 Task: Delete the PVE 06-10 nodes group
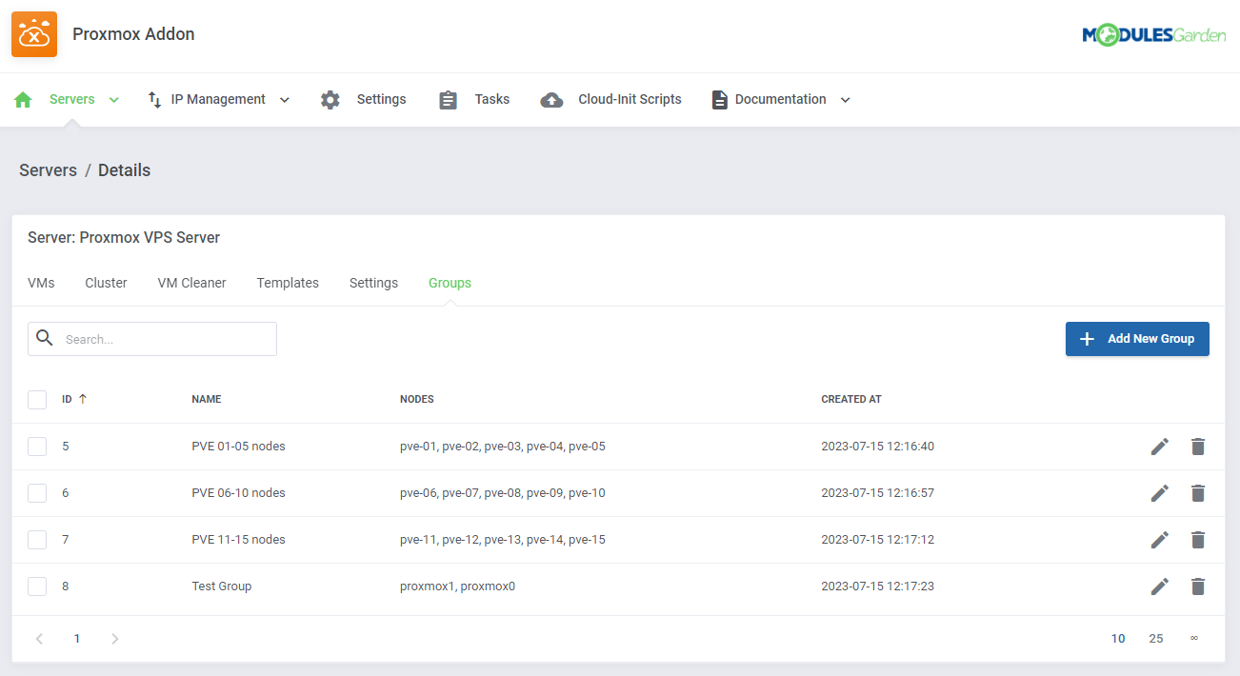(1198, 493)
